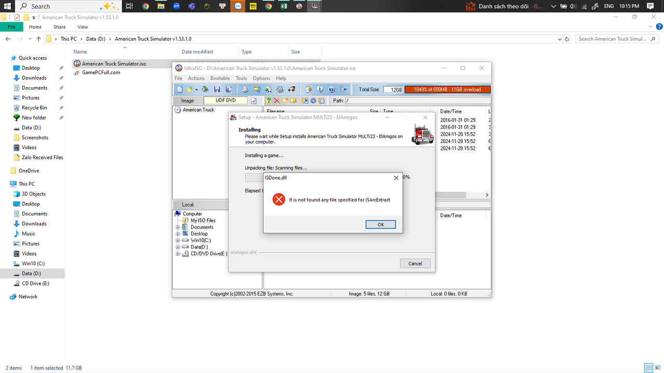Click the green Up-folder icon in UltraISO
Image resolution: width=664 pixels, height=373 pixels.
268,101
